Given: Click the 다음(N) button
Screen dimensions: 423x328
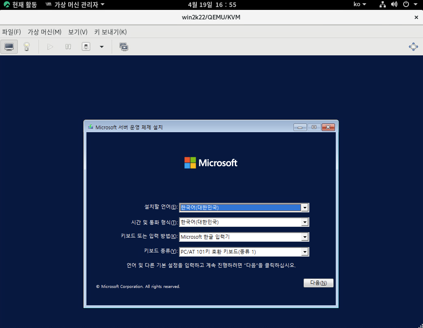Looking at the screenshot, I should (x=318, y=283).
